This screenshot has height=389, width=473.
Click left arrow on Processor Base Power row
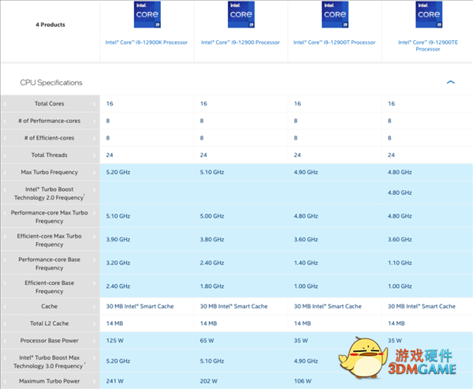(6, 341)
